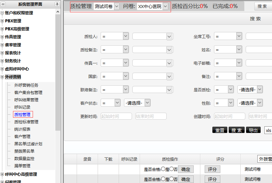The width and height of the screenshot is (272, 183).
Task: Open 质检管理 in the sidebar
Action: point(22,115)
